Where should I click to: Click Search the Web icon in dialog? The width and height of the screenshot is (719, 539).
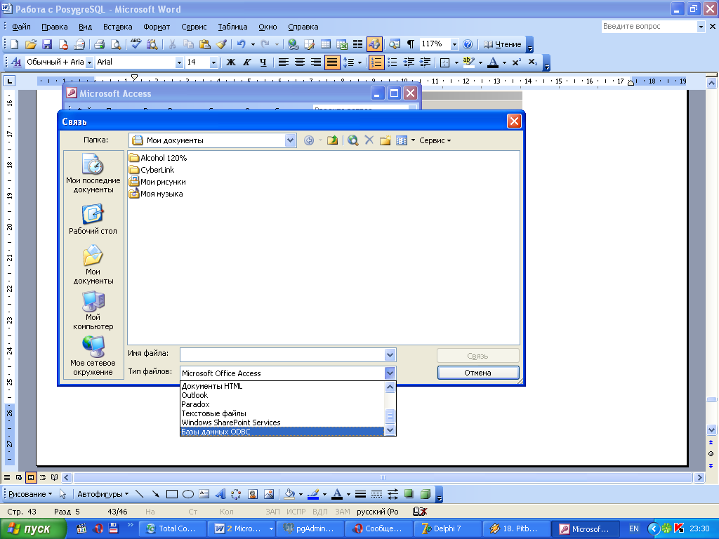click(x=352, y=140)
